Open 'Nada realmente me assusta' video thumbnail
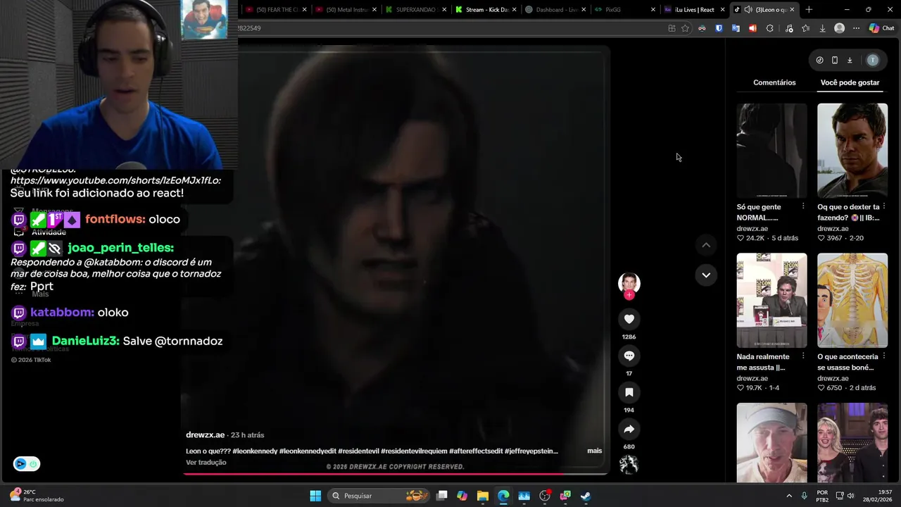This screenshot has height=507, width=901. coord(771,301)
